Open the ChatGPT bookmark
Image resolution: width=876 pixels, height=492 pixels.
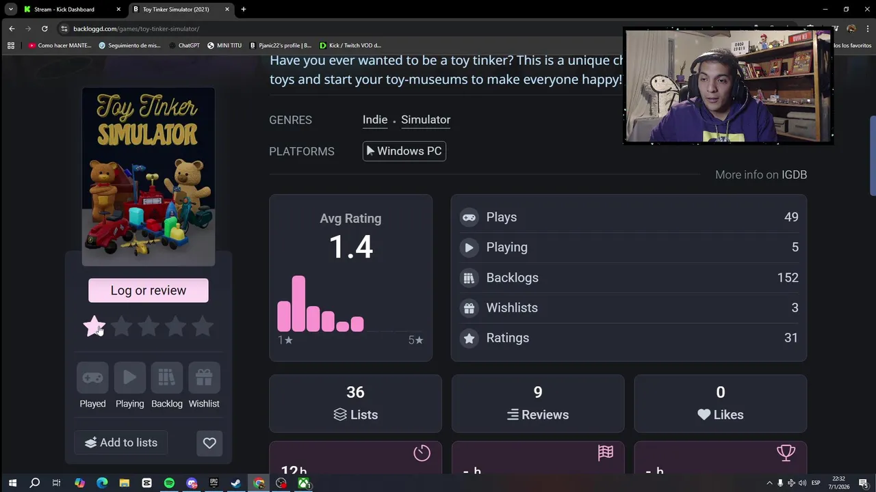(185, 45)
